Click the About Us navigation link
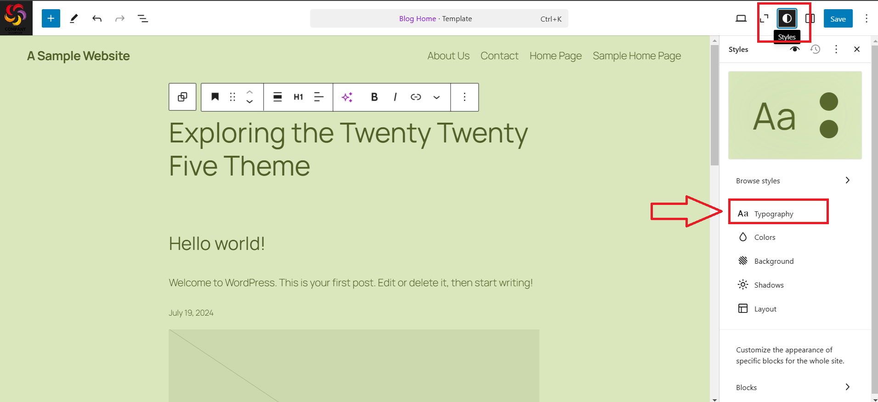 448,56
